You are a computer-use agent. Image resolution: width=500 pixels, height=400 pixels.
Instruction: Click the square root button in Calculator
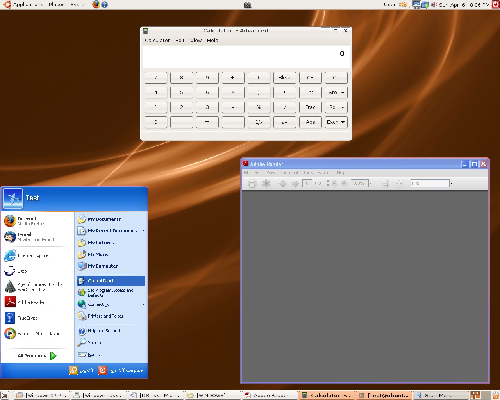click(284, 107)
